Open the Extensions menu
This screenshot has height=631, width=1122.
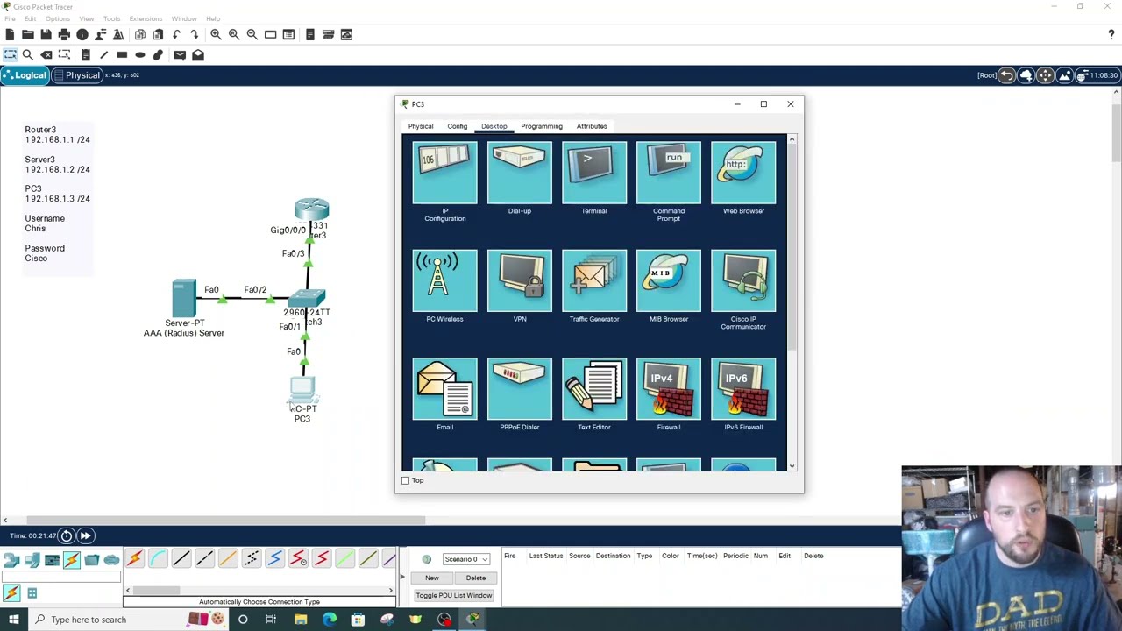click(146, 18)
